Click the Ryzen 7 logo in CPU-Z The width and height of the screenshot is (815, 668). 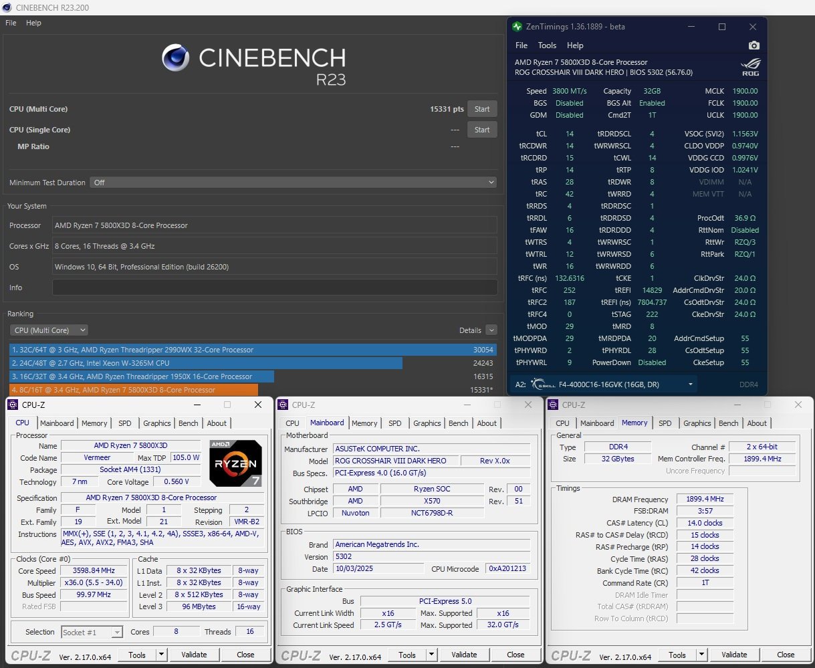coord(235,463)
